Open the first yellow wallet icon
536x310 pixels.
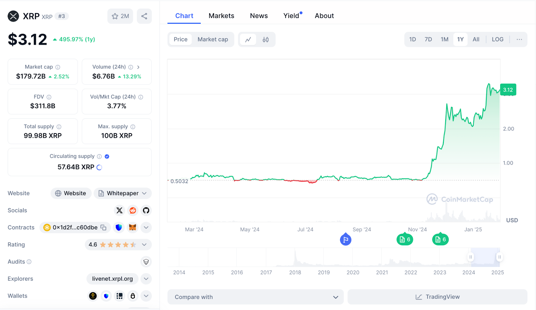point(93,296)
